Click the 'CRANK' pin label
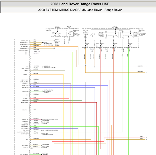 [26, 71]
